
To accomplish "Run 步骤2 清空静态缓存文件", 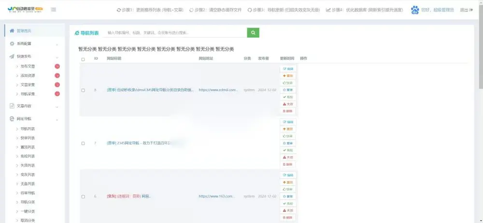I will (x=215, y=10).
